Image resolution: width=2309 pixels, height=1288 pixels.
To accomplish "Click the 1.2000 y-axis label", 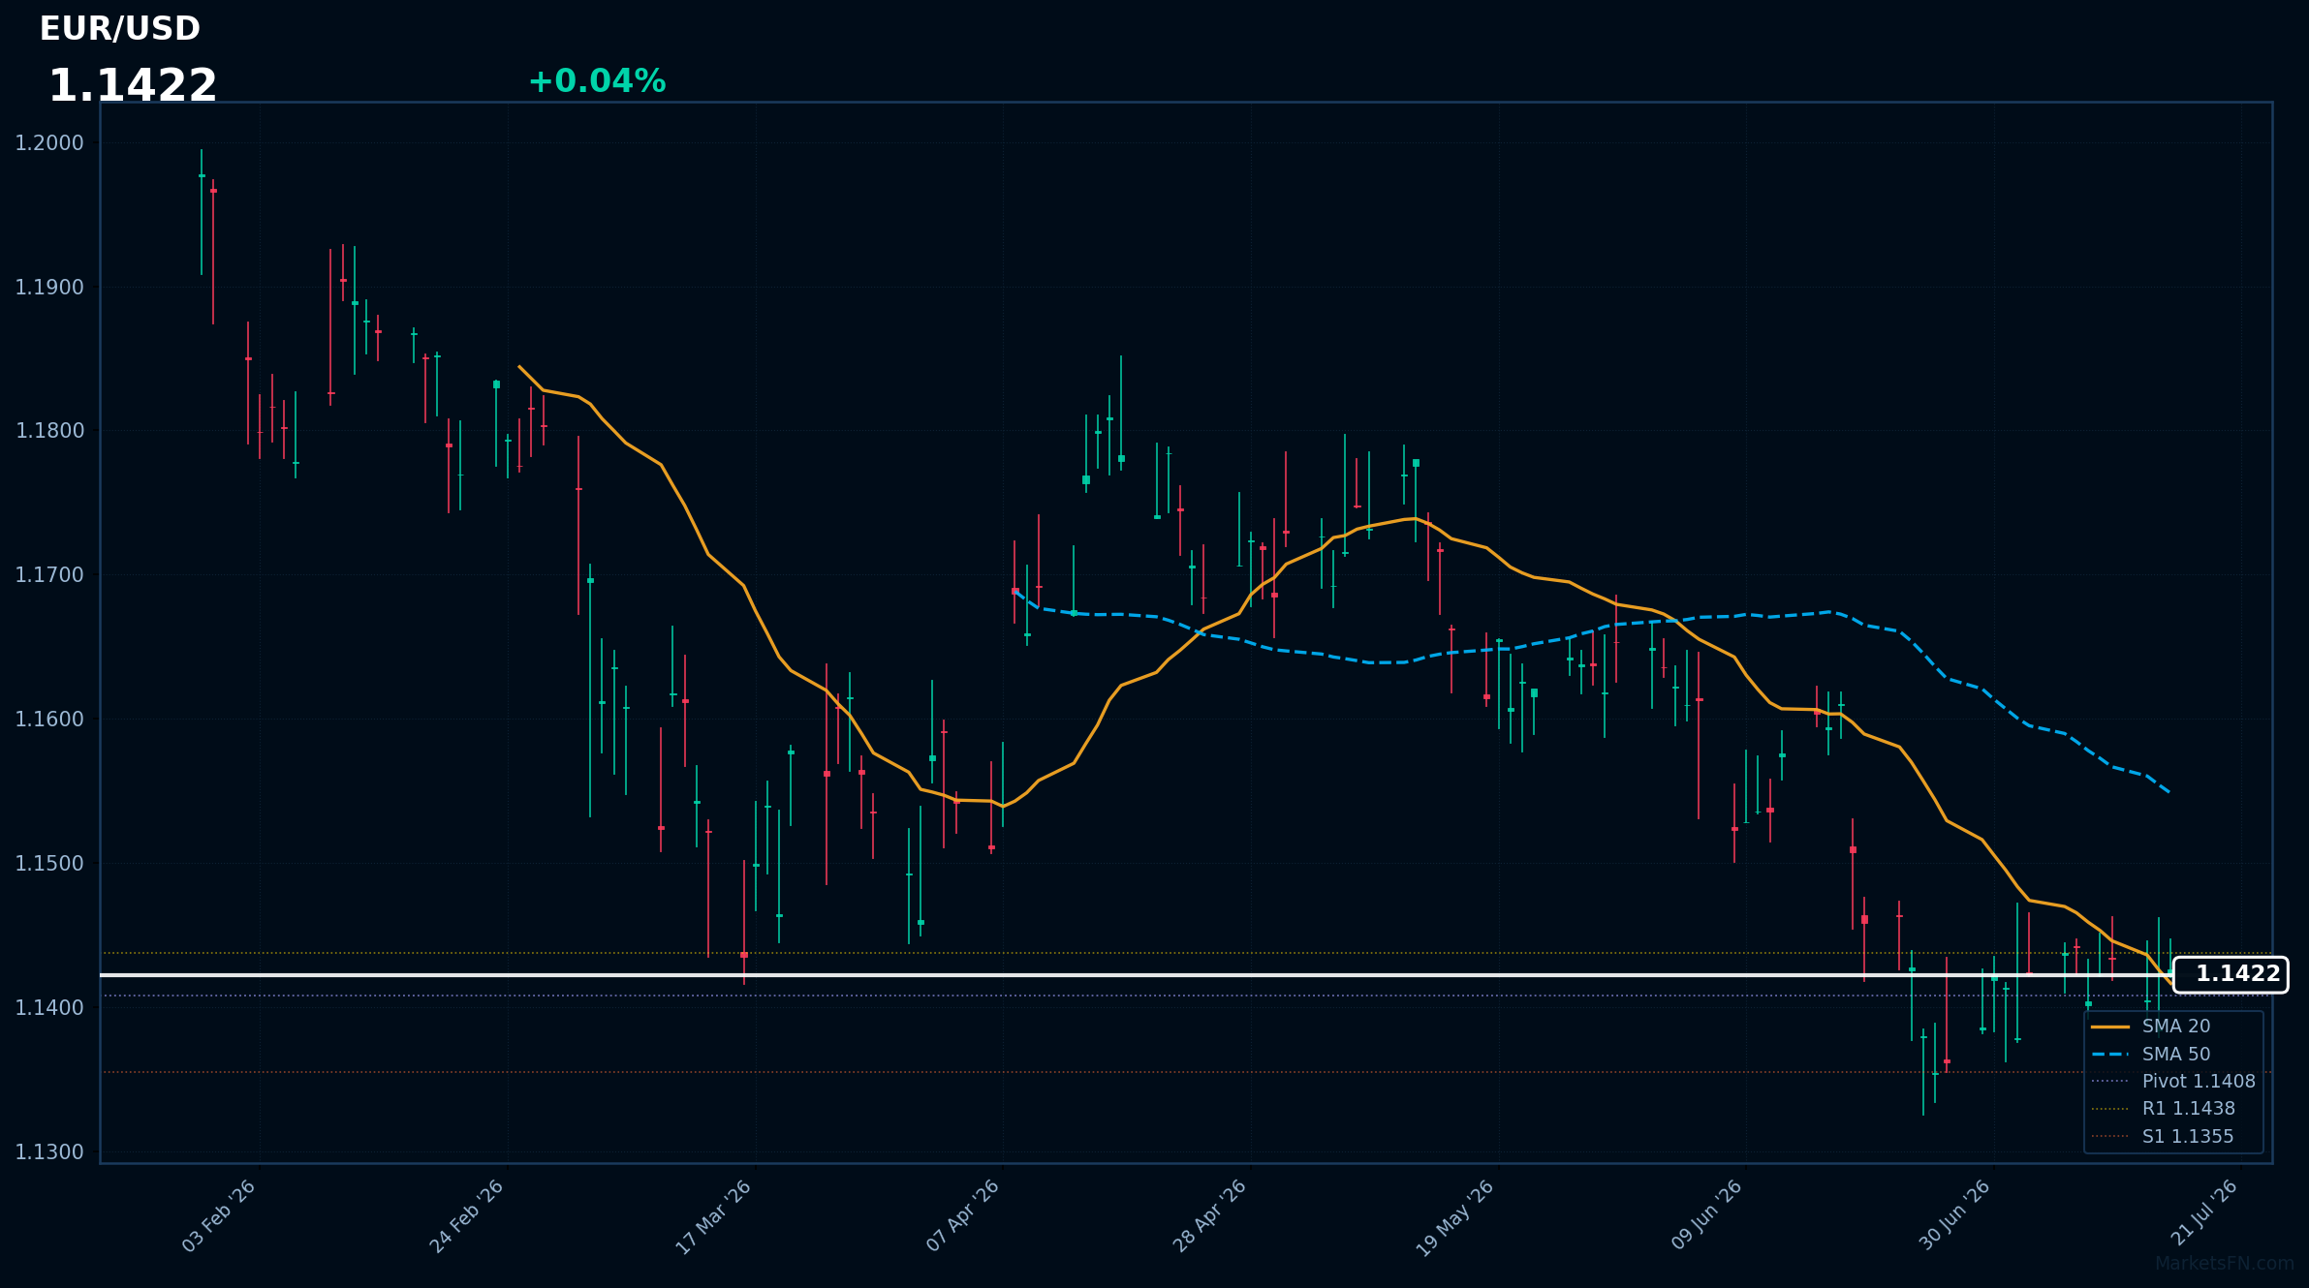I will tap(49, 143).
